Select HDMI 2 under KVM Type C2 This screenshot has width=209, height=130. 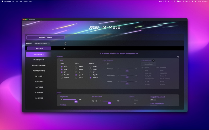[90, 69]
